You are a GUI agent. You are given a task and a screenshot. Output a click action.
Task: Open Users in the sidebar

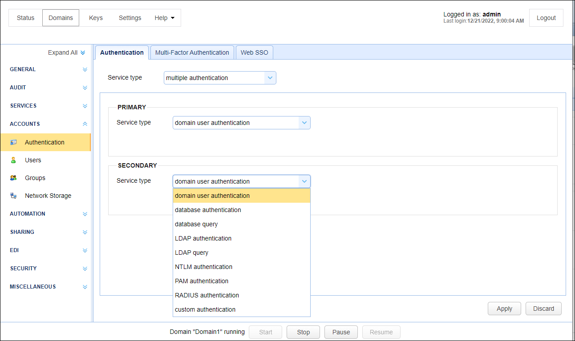45,160
